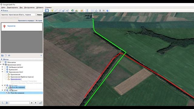
Task: Expand the На Выхвостов.kml node arrow
Action: (2, 67)
